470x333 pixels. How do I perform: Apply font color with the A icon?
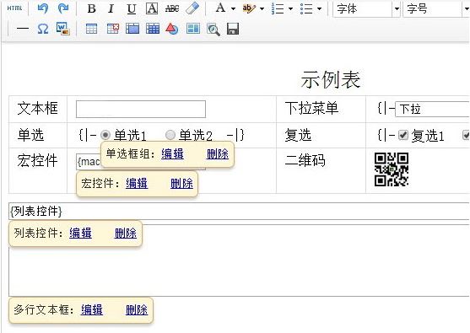pos(220,8)
